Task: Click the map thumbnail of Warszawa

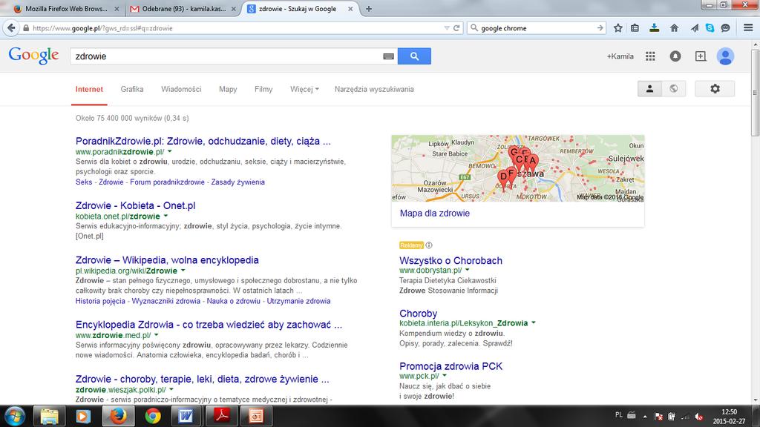Action: 517,168
